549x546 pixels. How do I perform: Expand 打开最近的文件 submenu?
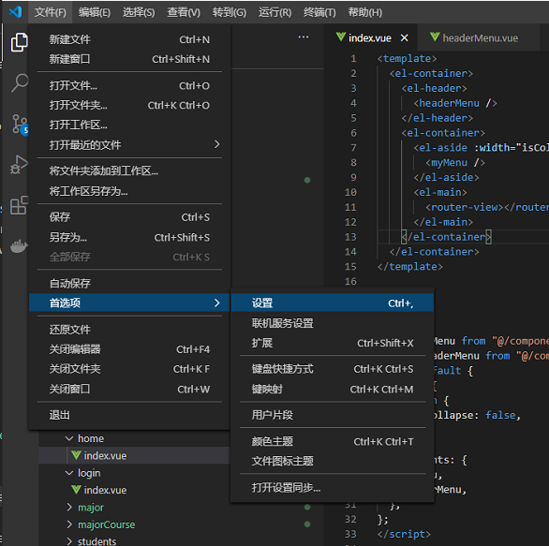tap(129, 144)
